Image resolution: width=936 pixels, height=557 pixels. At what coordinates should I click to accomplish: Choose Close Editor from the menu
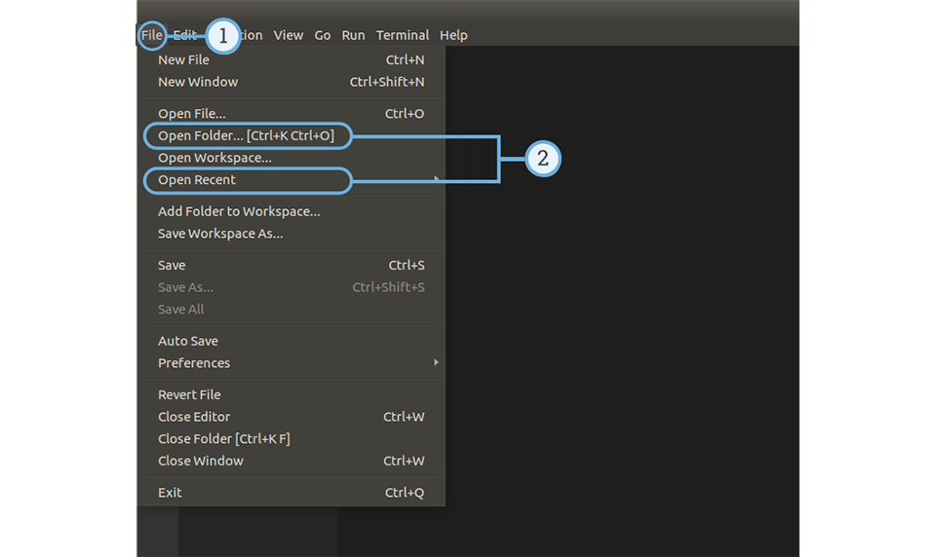click(x=194, y=417)
